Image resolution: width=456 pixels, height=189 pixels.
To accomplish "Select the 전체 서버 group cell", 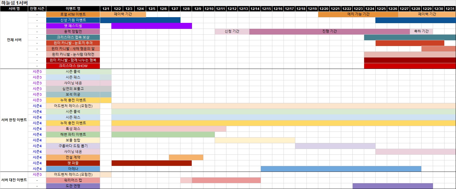I will [x=14, y=40].
